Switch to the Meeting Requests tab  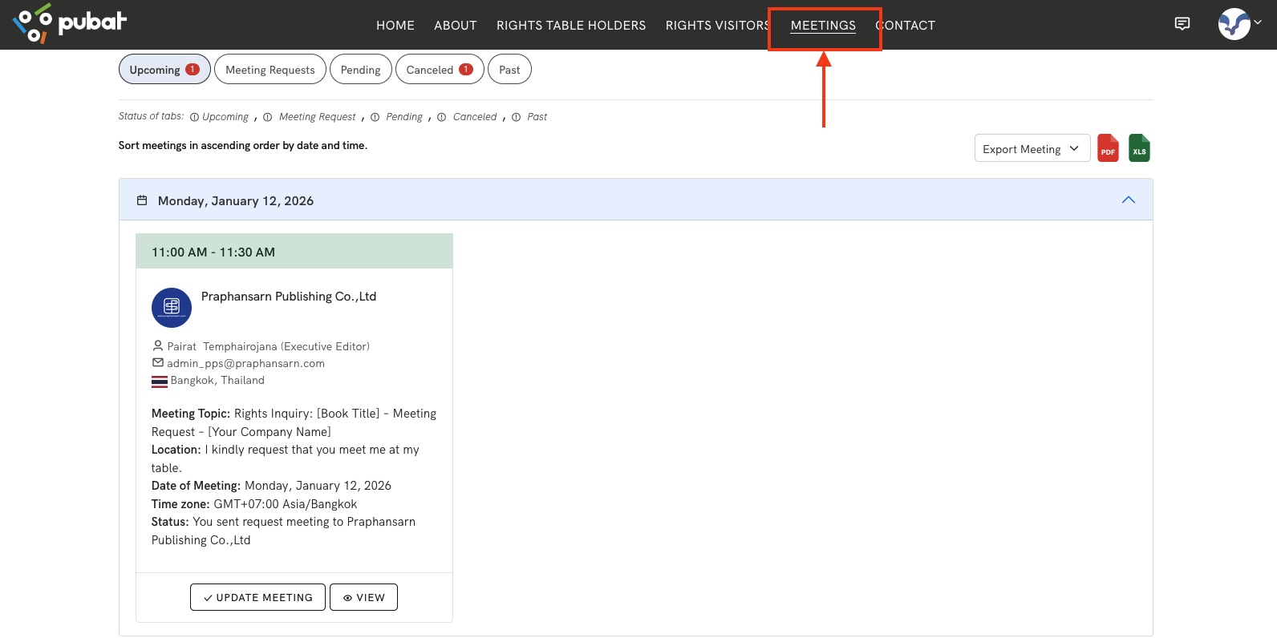(270, 70)
